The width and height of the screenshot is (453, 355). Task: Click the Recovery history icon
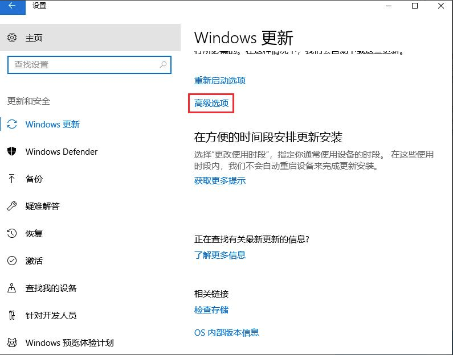12,234
